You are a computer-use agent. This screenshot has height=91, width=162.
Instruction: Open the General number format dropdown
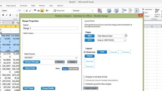click(x=92, y=11)
